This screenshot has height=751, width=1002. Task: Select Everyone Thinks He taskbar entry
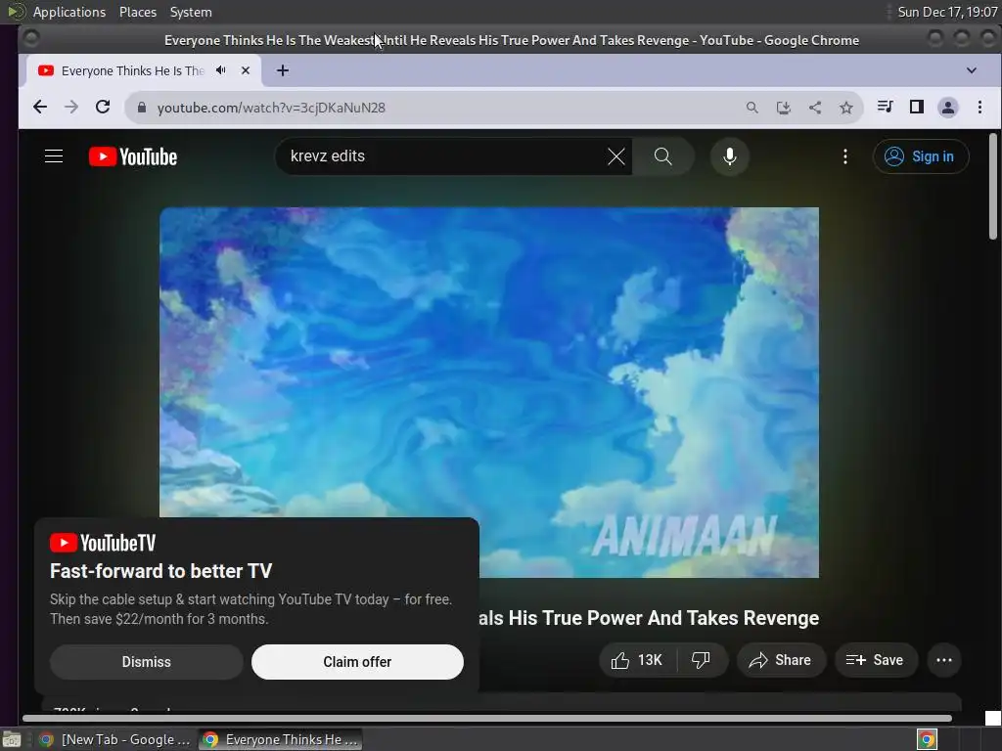click(280, 739)
